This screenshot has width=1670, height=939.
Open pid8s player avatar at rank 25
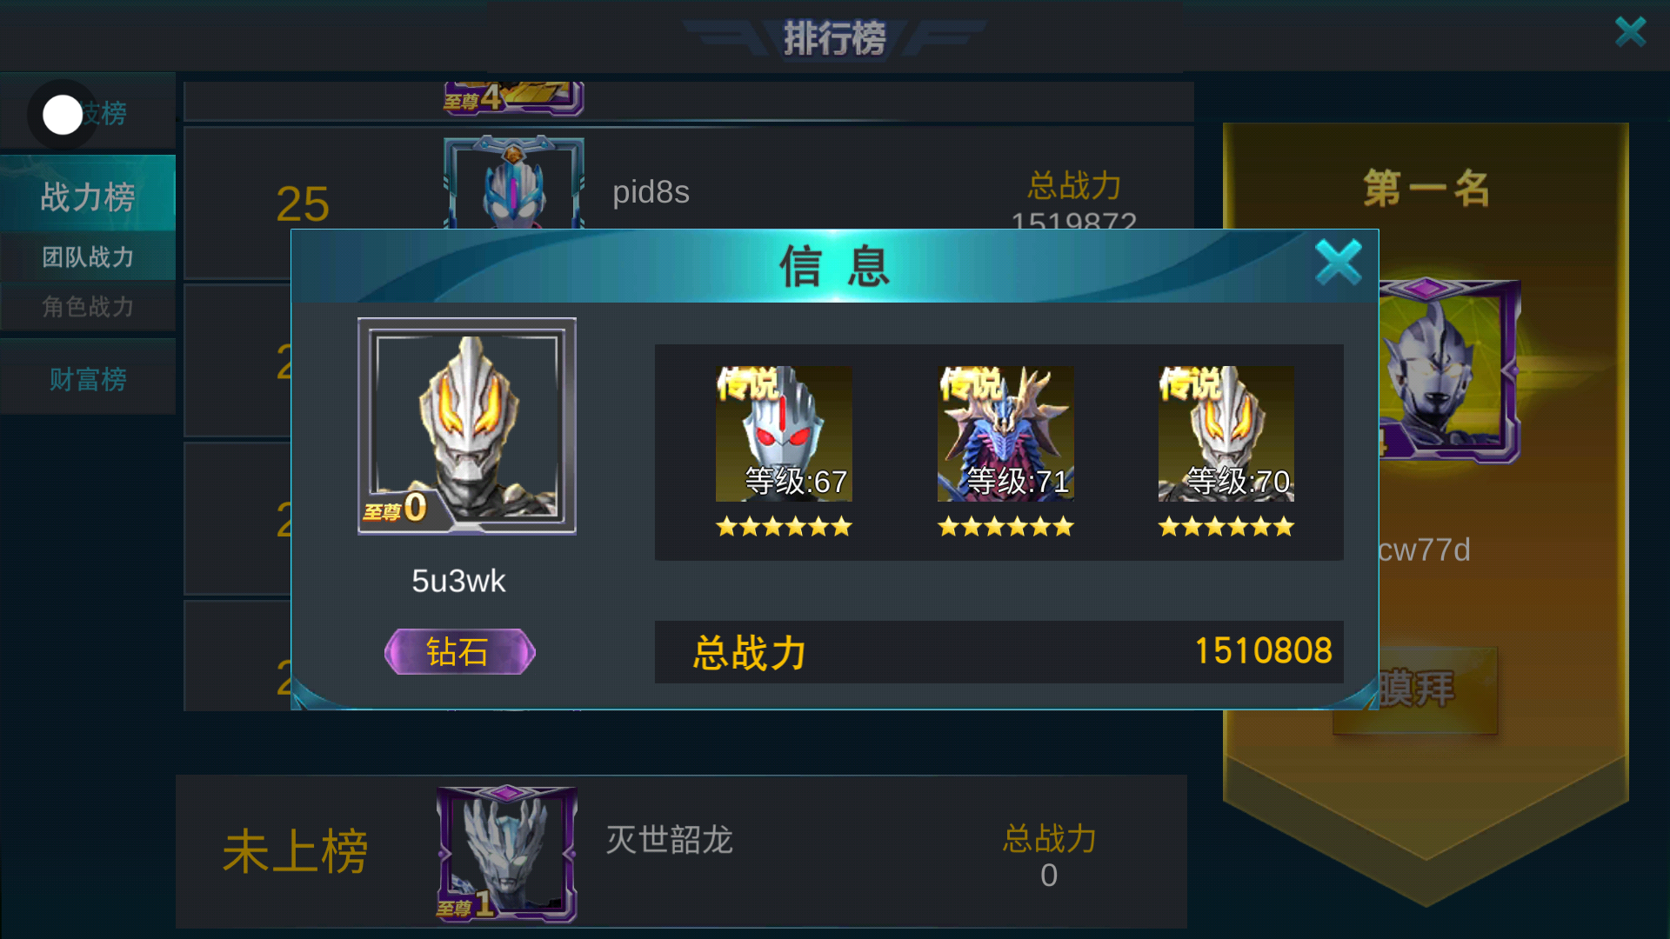(x=513, y=183)
